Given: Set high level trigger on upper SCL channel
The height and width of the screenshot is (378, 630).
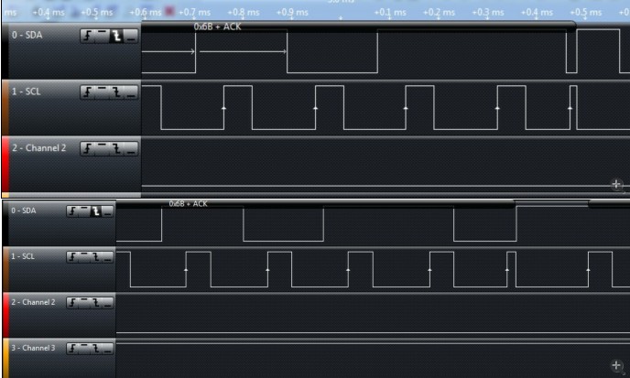Looking at the screenshot, I should click(102, 92).
